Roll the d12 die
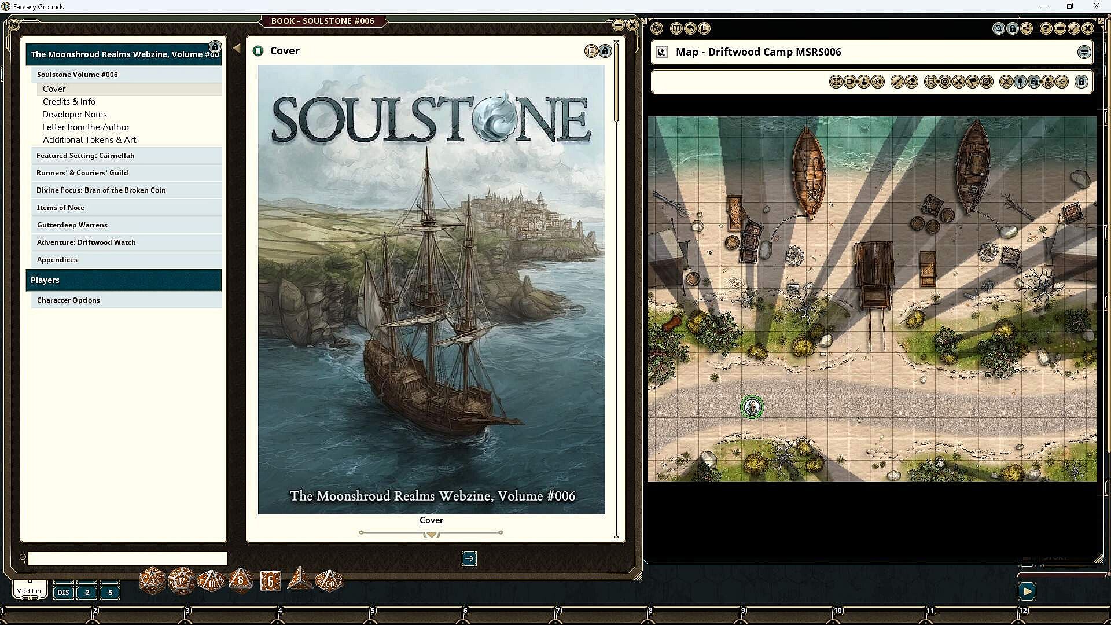 (x=182, y=580)
